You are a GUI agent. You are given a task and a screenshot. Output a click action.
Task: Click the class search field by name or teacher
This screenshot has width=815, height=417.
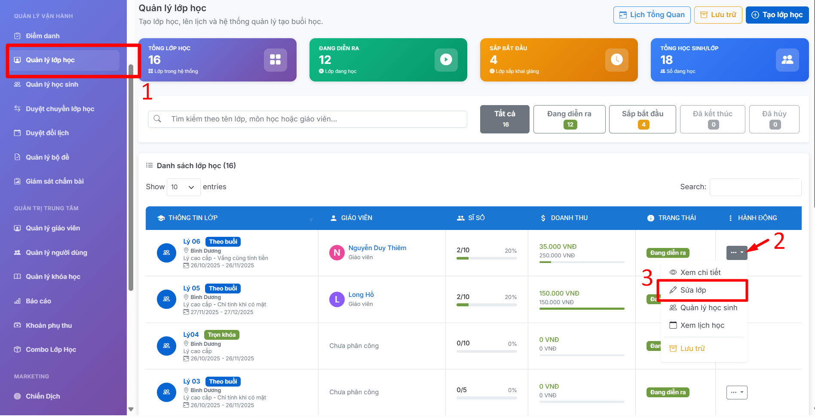[307, 119]
